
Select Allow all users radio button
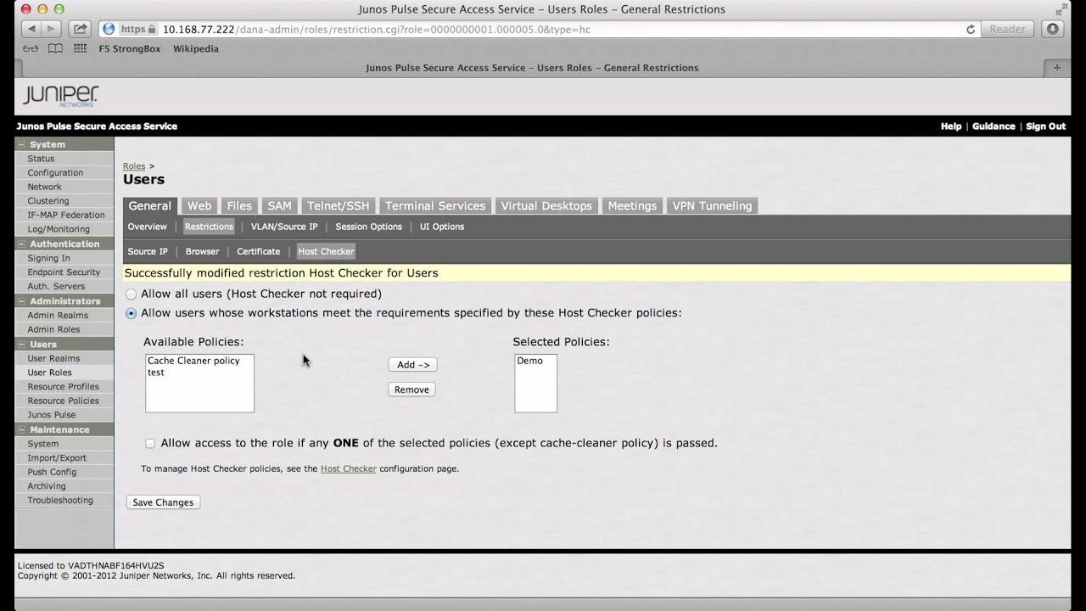coord(131,294)
